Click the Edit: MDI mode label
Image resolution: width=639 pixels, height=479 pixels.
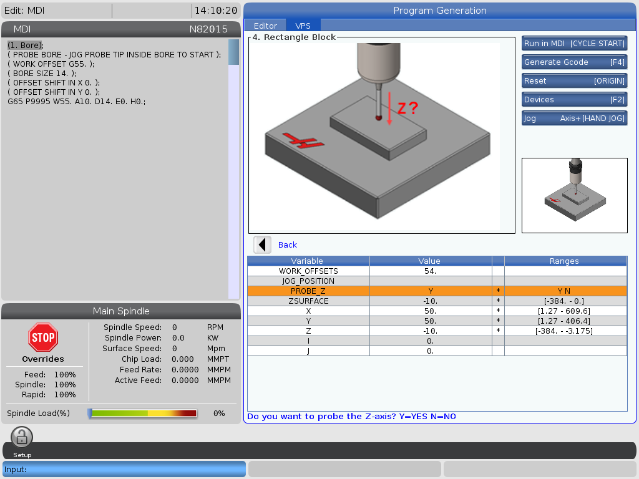point(24,11)
